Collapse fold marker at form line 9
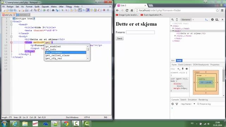Screen dimensions: 226x127 pyautogui.click(x=11, y=42)
